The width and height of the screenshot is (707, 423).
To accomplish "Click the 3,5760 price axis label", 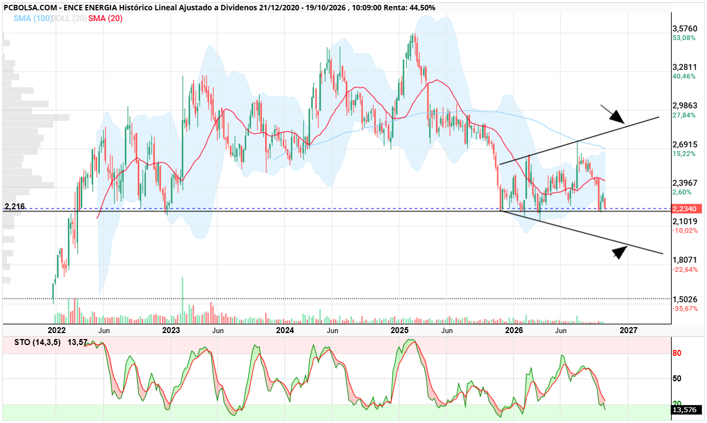I will tap(684, 28).
